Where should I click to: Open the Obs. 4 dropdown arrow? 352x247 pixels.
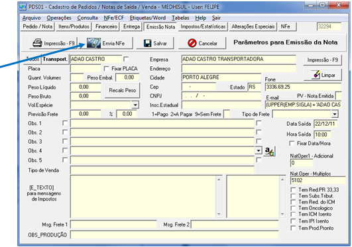click(259, 150)
